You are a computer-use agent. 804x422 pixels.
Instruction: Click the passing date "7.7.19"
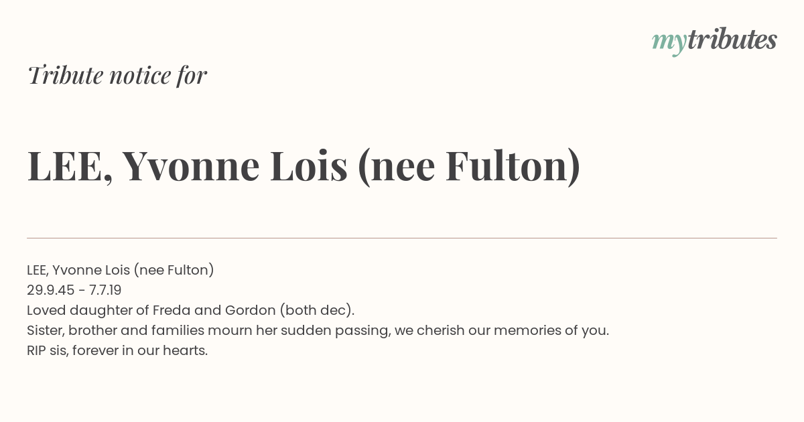[104, 290]
